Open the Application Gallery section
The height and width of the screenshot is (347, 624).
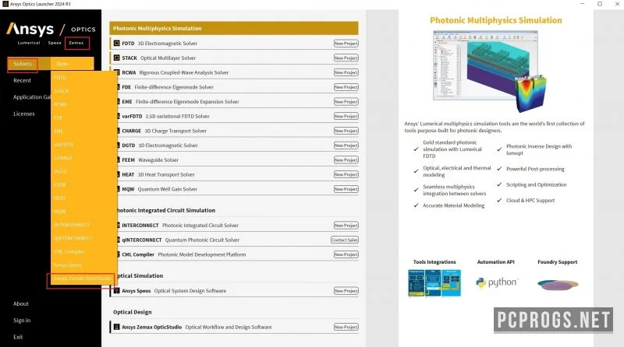click(x=32, y=97)
